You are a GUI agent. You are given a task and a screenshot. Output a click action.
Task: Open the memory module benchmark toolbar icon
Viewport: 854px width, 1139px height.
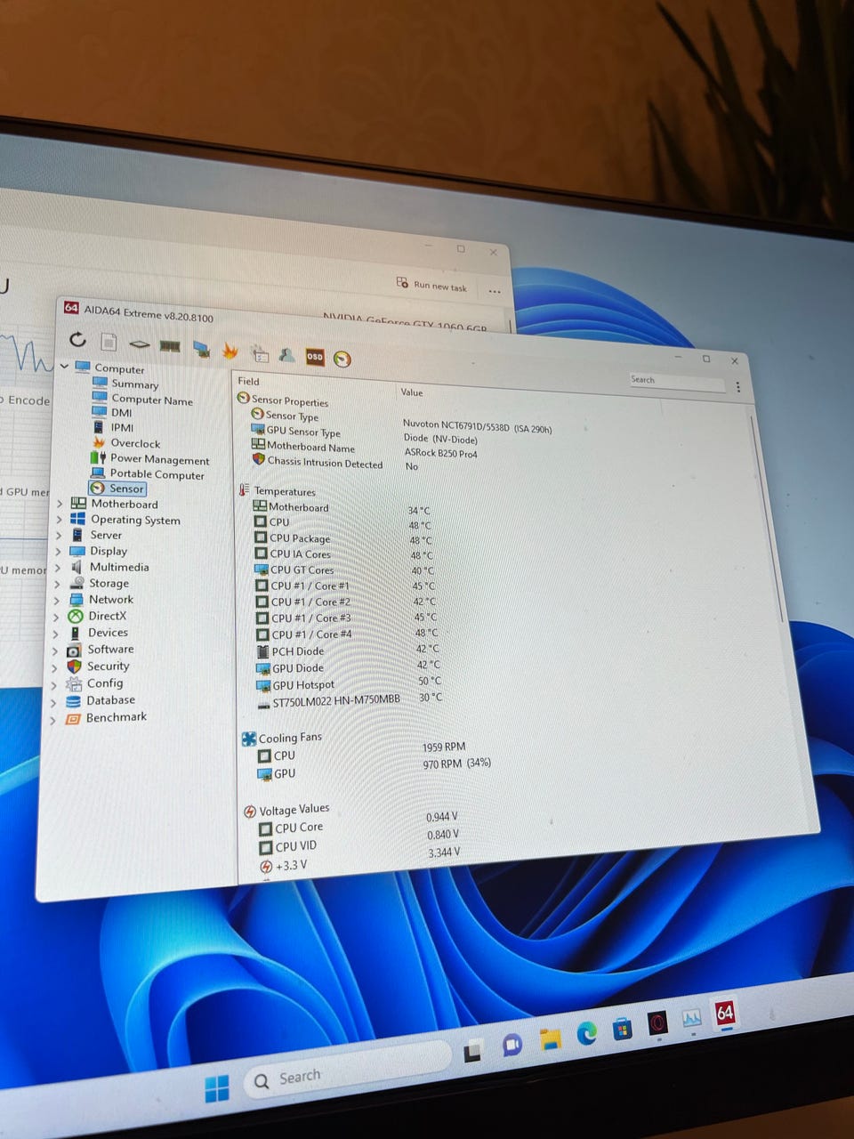(170, 346)
